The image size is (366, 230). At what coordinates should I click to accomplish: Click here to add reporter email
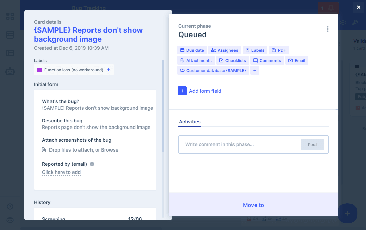(x=61, y=172)
